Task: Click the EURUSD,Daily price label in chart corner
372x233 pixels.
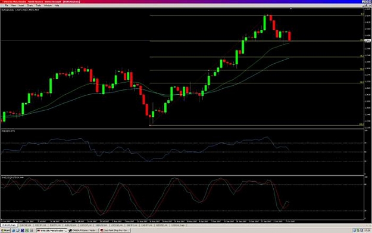Action: (x=20, y=10)
